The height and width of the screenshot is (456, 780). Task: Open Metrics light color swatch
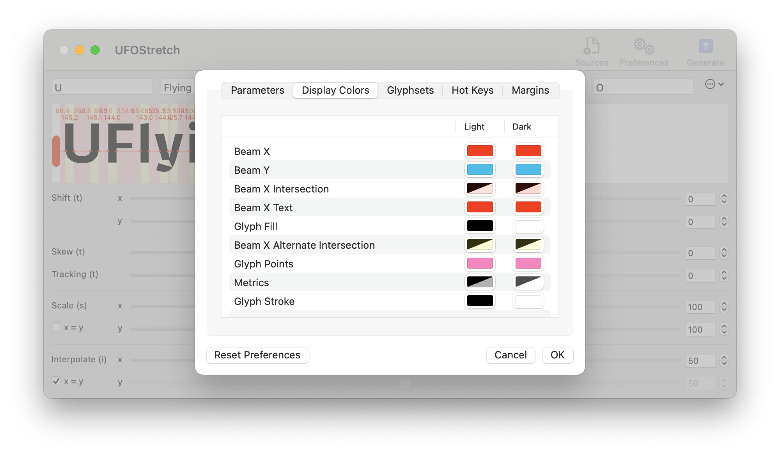(x=480, y=282)
